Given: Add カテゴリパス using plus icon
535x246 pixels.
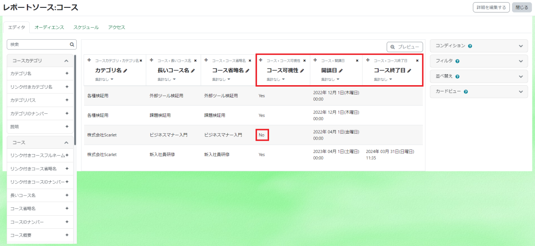Looking at the screenshot, I should tap(67, 100).
